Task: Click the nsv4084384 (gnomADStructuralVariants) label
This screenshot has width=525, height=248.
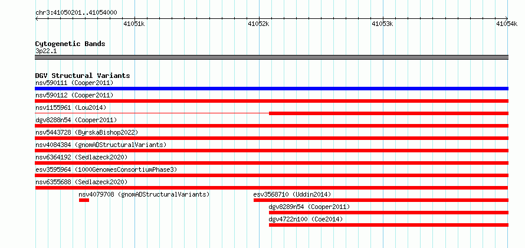Action: click(101, 145)
